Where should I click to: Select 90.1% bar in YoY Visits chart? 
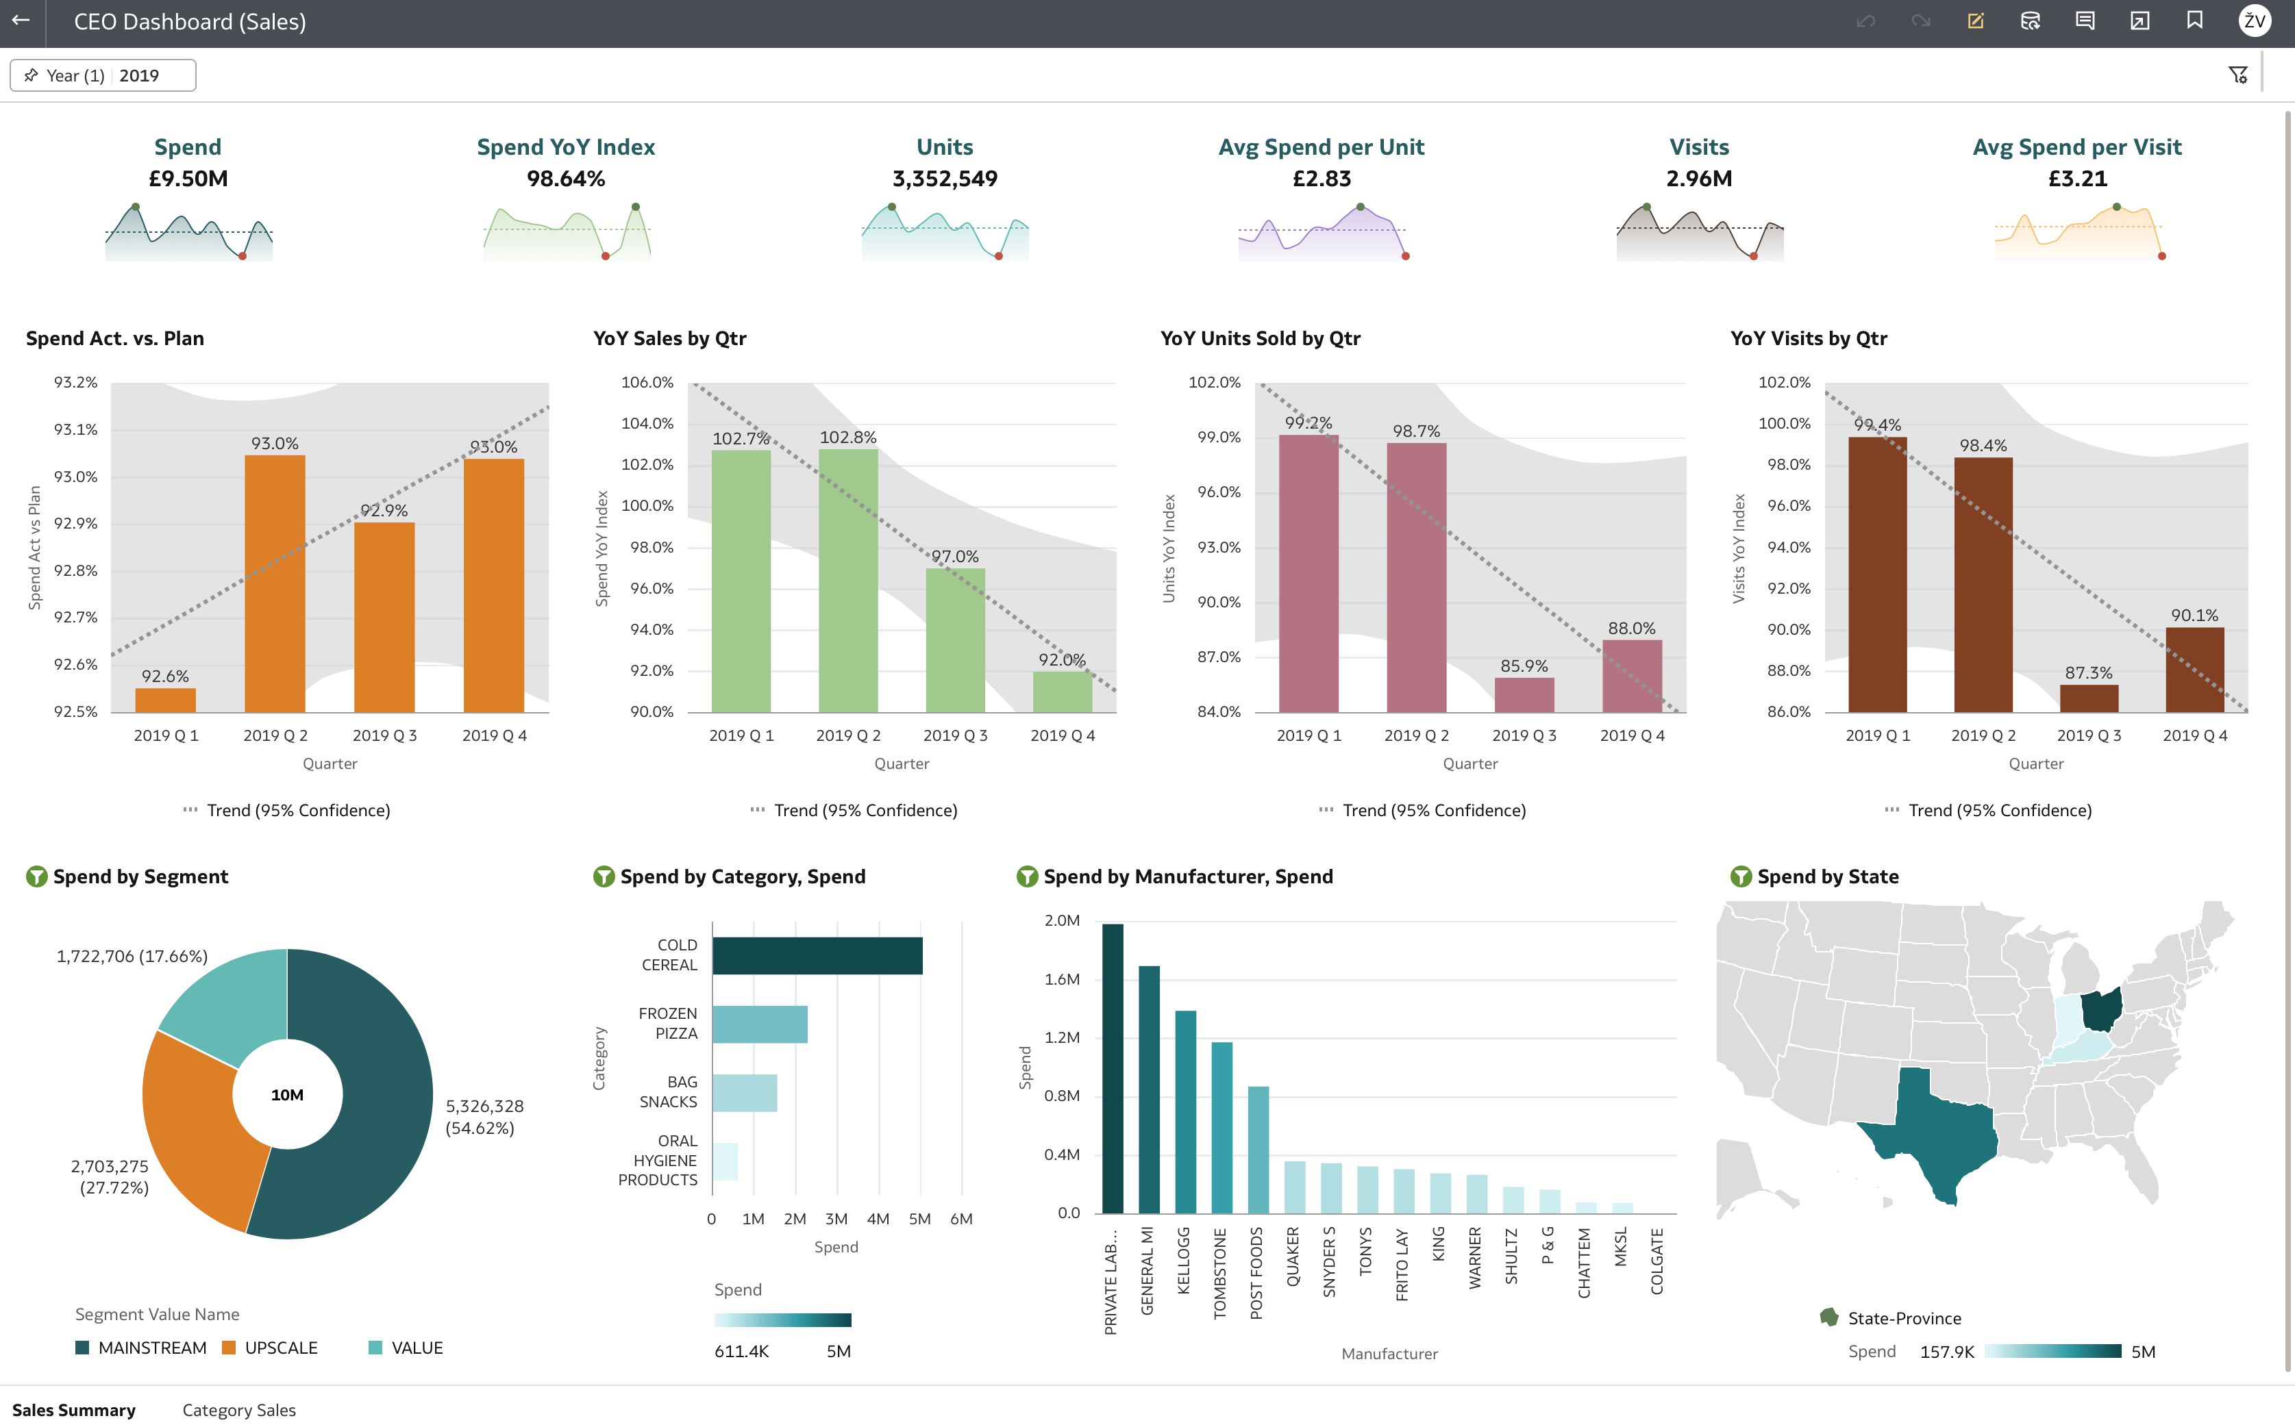point(2194,670)
